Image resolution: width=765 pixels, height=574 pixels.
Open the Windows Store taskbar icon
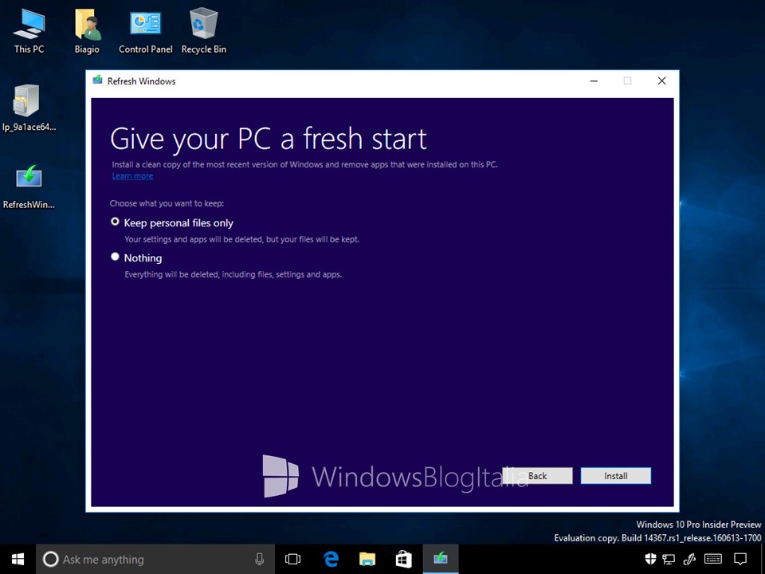[403, 559]
